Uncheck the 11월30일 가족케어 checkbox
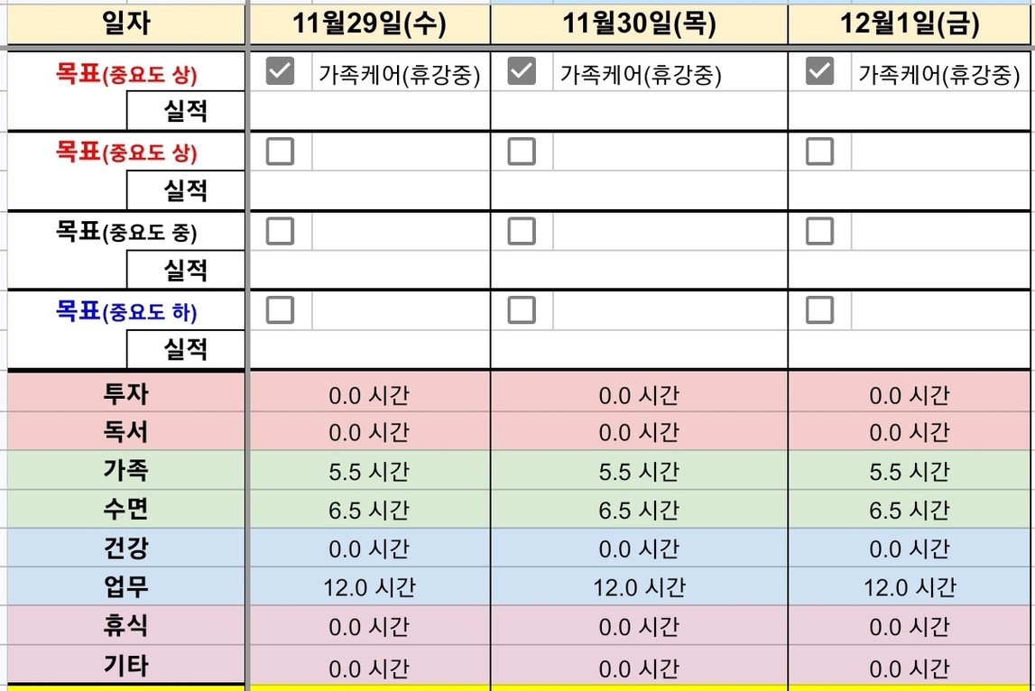The height and width of the screenshot is (691, 1035). coord(522,72)
